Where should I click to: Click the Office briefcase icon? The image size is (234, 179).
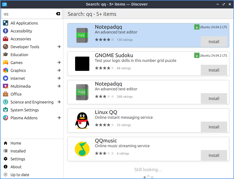[6, 94]
